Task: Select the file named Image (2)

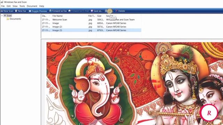Action: click(x=91, y=27)
